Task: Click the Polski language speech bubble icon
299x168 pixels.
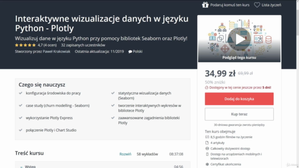Action: [130, 52]
